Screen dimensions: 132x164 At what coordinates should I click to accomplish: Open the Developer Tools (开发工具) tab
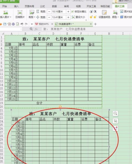(91, 6)
